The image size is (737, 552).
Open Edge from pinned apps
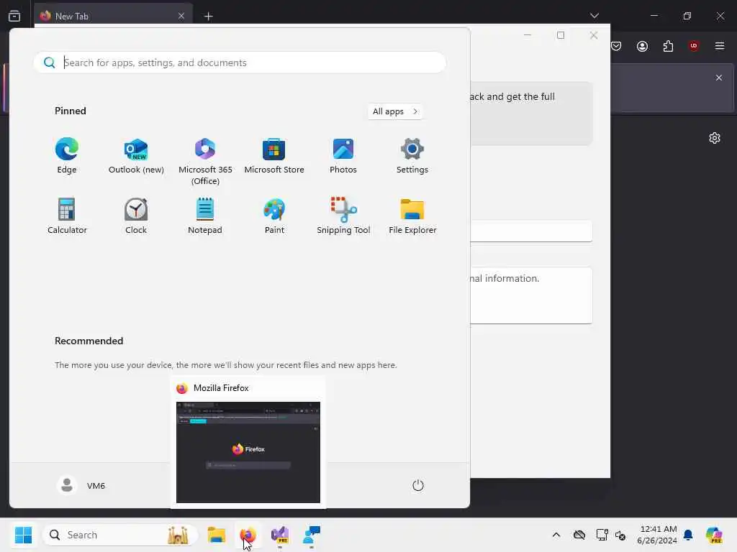[67, 156]
